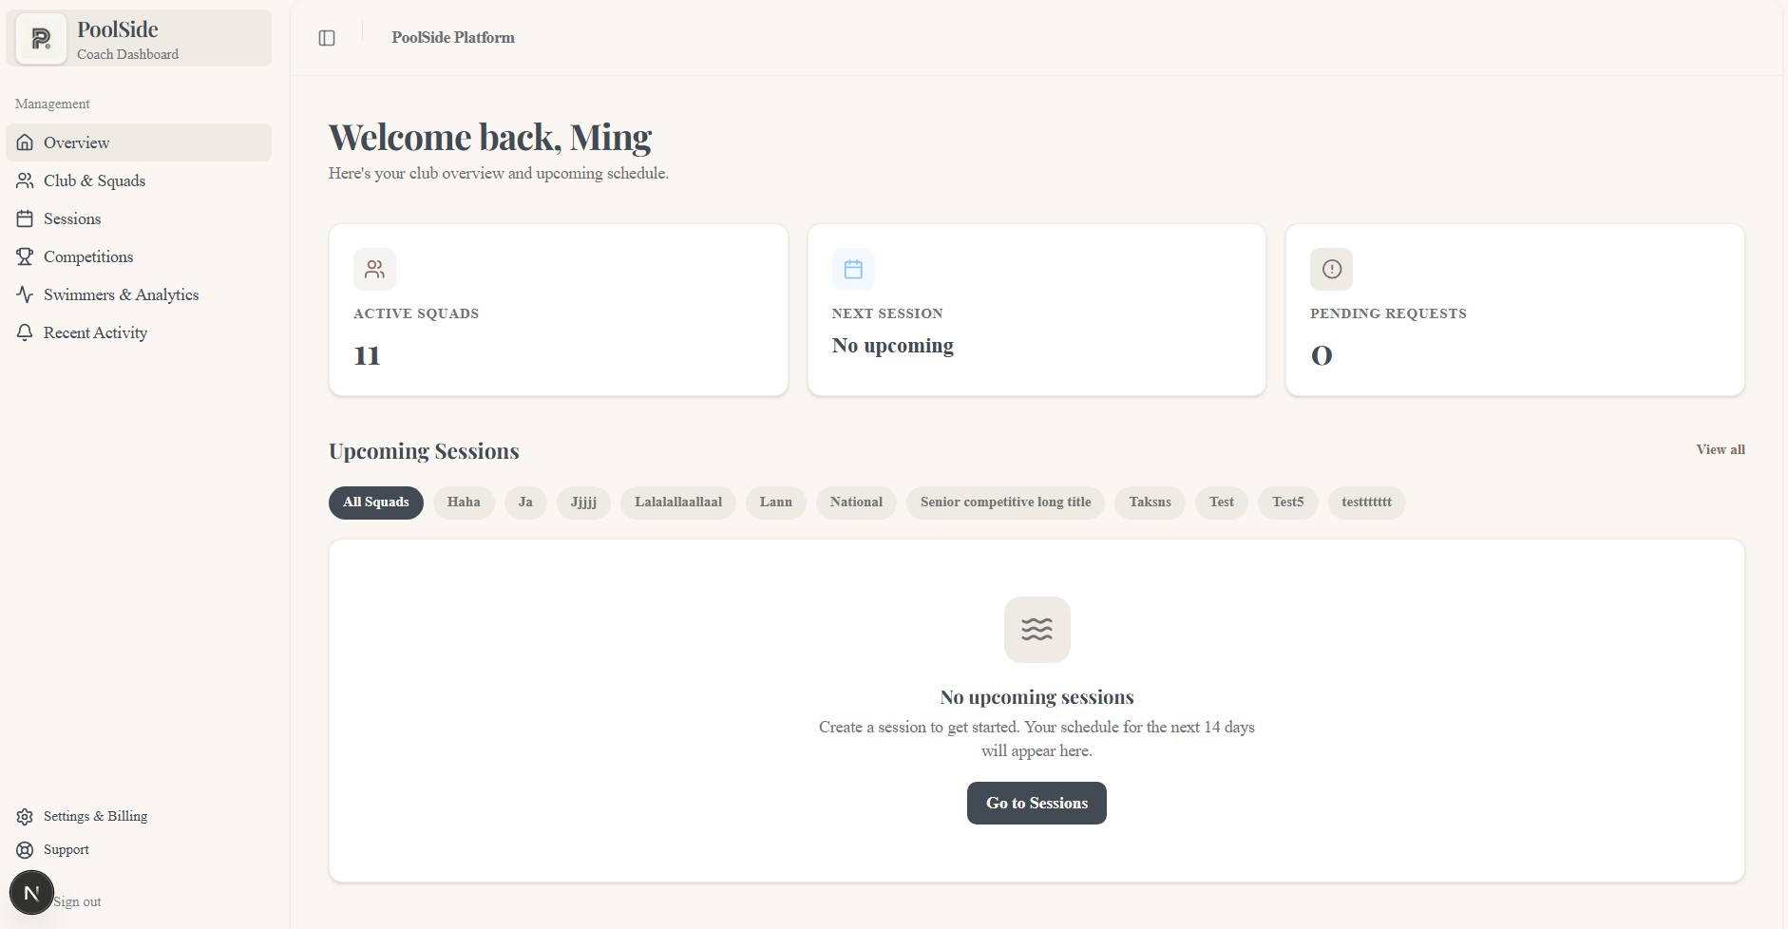Open Club & Squads in sidebar
This screenshot has width=1788, height=929.
[x=94, y=180]
